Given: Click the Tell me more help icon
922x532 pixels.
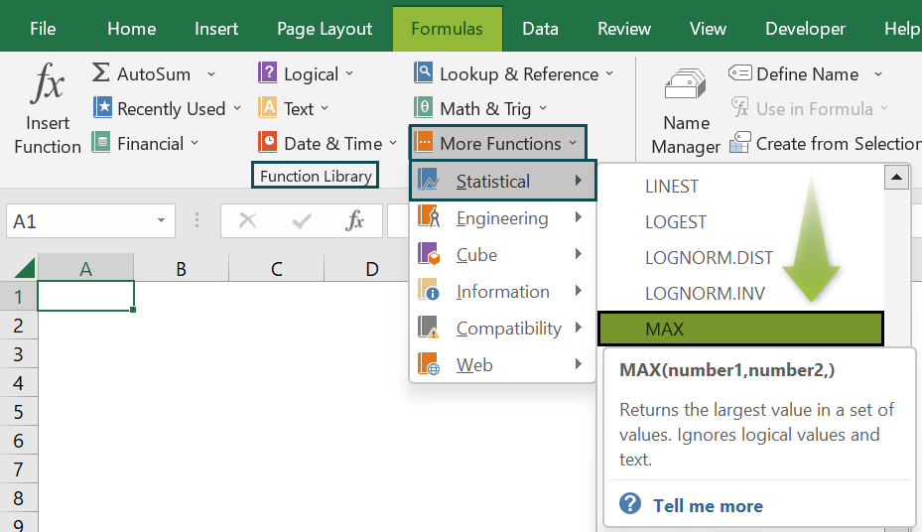Looking at the screenshot, I should pyautogui.click(x=630, y=504).
